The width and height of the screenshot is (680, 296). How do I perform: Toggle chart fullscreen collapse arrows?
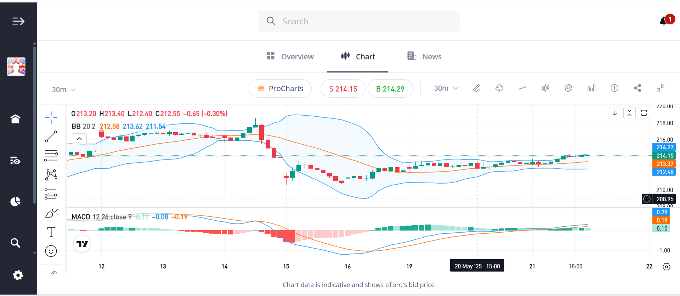pyautogui.click(x=661, y=88)
